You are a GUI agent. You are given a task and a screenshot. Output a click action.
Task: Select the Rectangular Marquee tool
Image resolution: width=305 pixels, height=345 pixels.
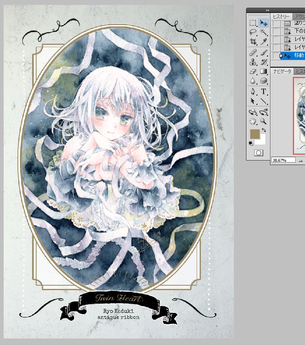coord(253,23)
